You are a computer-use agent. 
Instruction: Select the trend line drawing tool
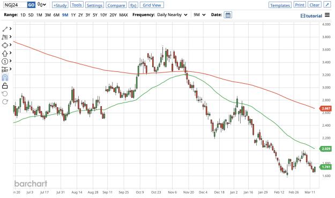pos(5,29)
